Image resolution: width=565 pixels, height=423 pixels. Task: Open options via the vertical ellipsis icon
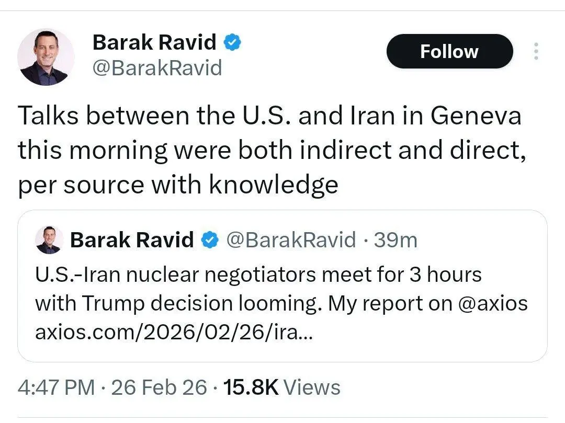click(536, 51)
